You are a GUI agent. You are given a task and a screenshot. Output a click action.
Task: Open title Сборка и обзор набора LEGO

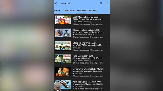click(x=88, y=31)
